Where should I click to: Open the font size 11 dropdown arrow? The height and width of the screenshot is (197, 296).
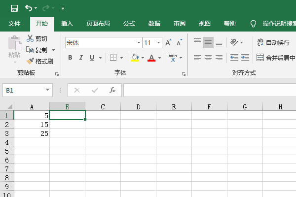158,43
